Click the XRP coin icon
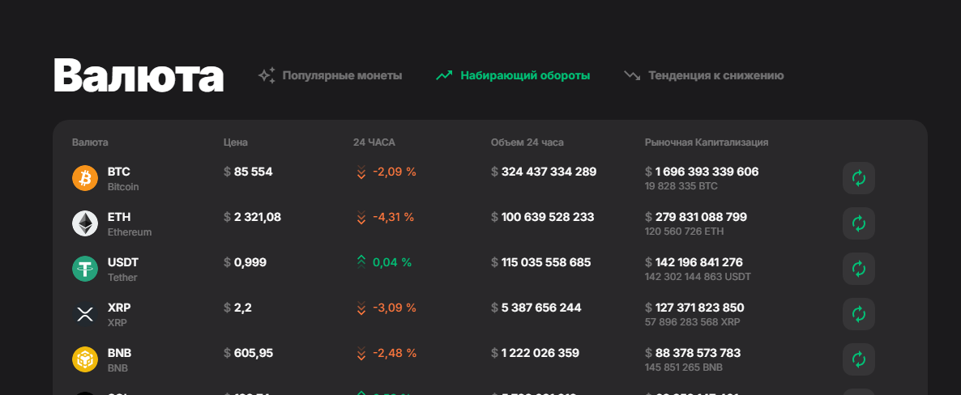The width and height of the screenshot is (961, 395). click(85, 314)
